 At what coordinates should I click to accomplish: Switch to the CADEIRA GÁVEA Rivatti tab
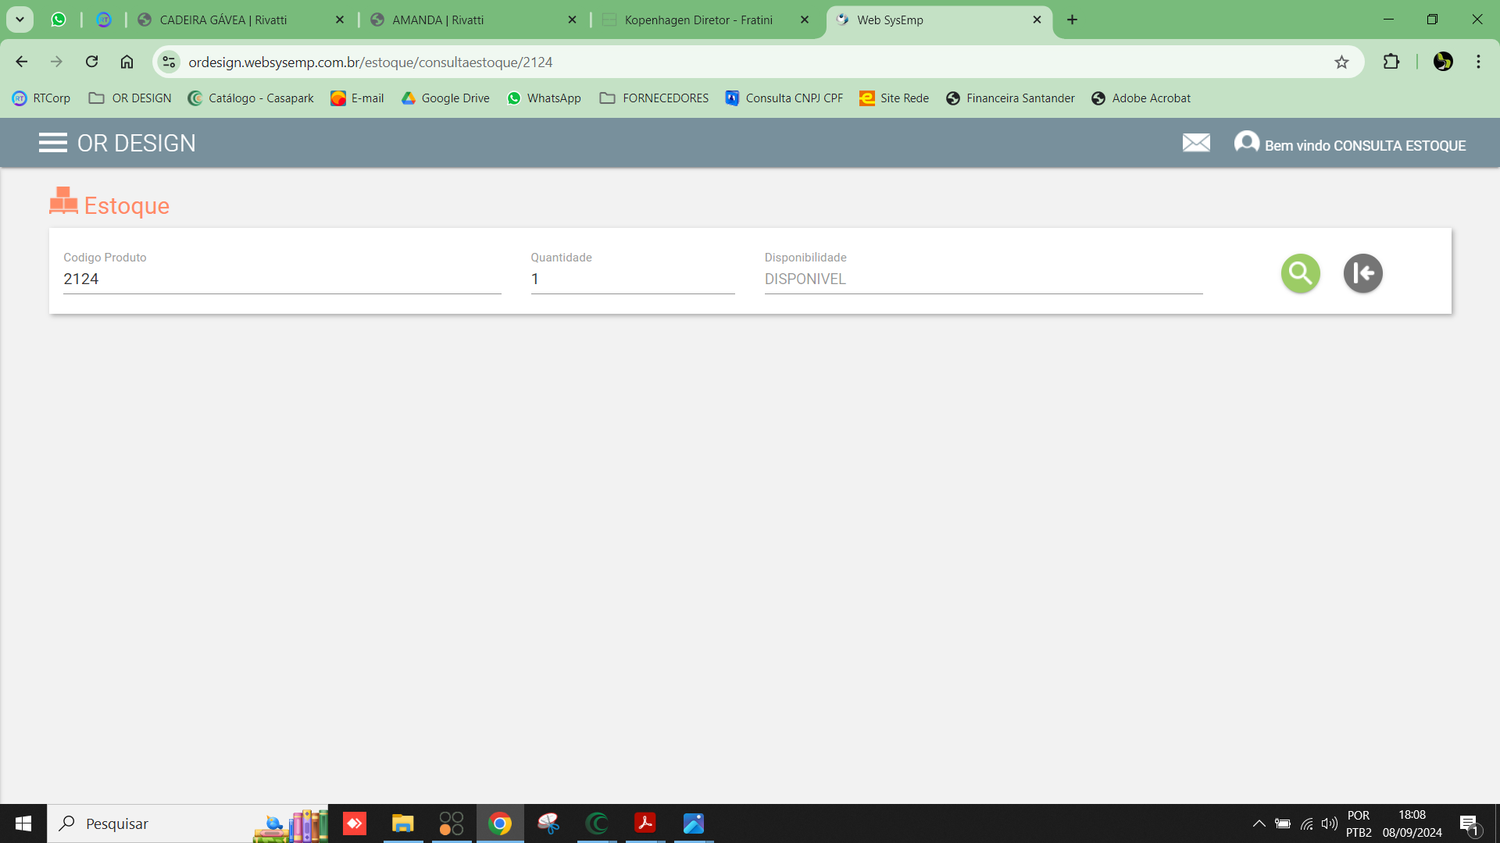click(223, 20)
